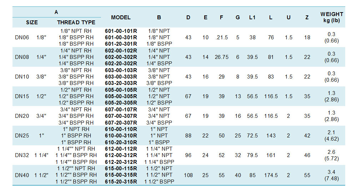Select model 601-00-301R
The height and width of the screenshot is (191, 357).
click(x=121, y=37)
